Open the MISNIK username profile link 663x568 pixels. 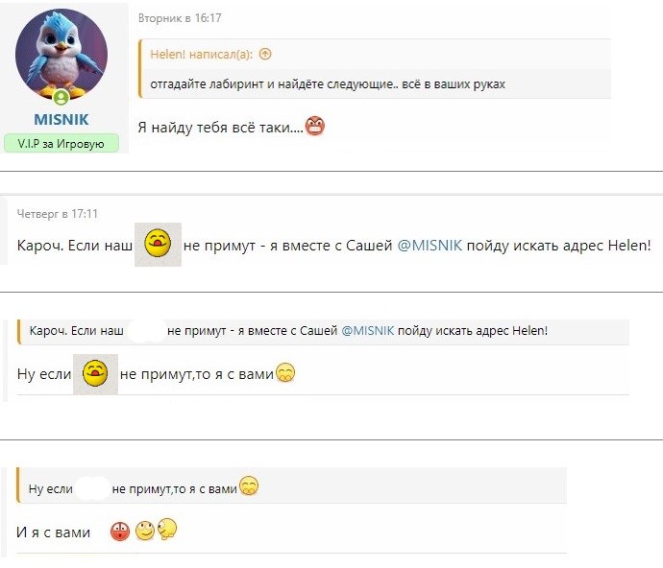61,120
